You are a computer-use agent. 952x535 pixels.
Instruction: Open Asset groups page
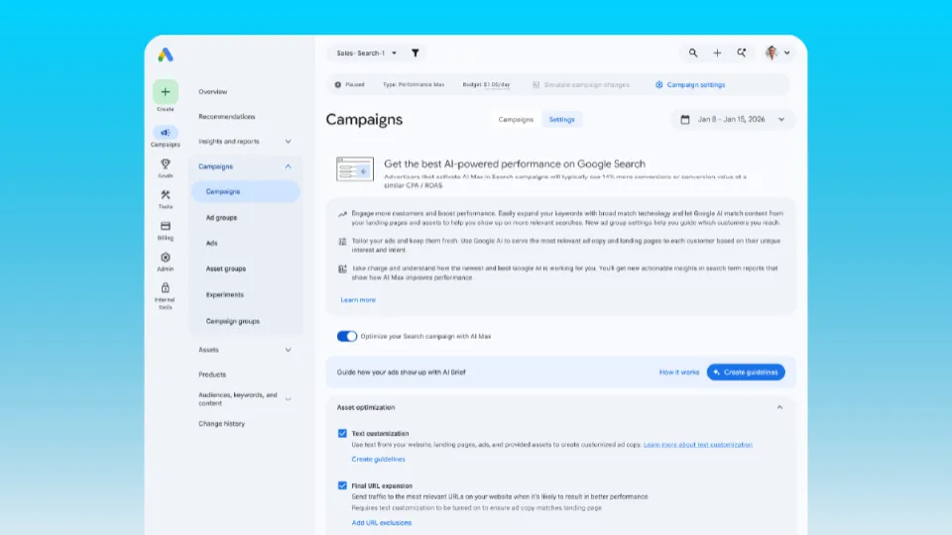tap(226, 268)
